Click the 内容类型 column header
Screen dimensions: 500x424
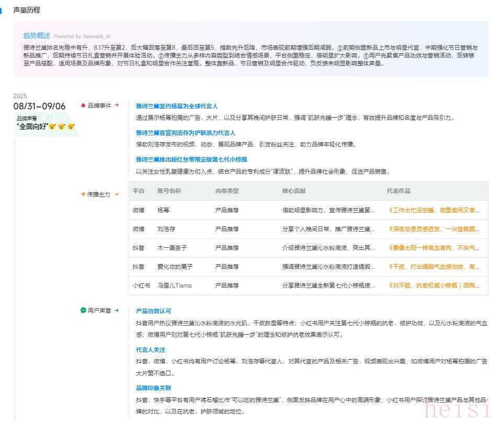coord(226,191)
